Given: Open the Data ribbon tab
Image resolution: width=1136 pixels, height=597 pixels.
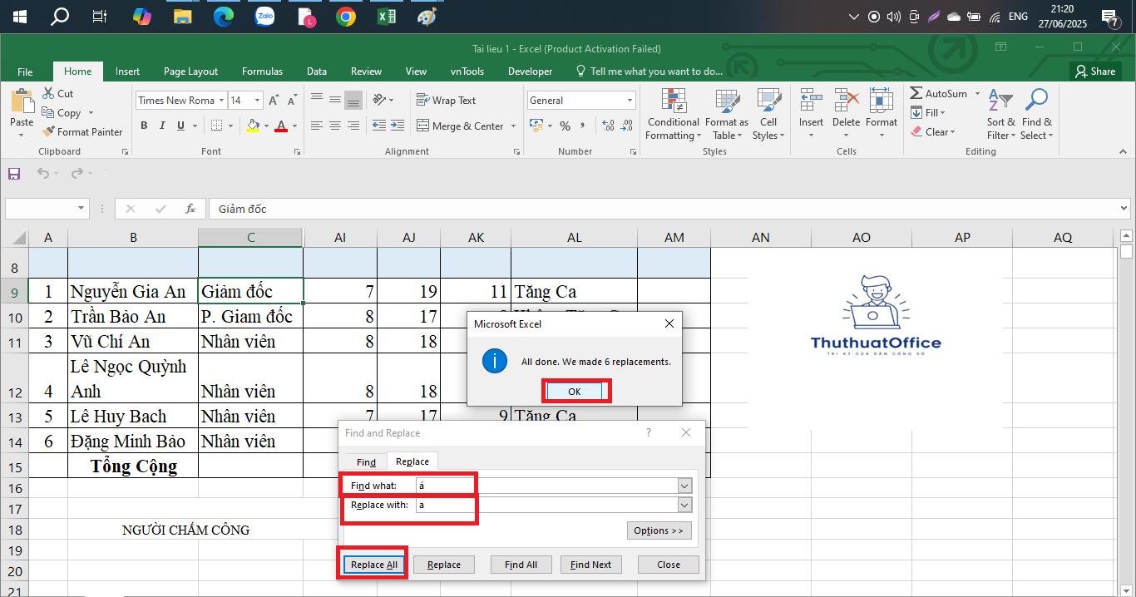Looking at the screenshot, I should pos(316,72).
